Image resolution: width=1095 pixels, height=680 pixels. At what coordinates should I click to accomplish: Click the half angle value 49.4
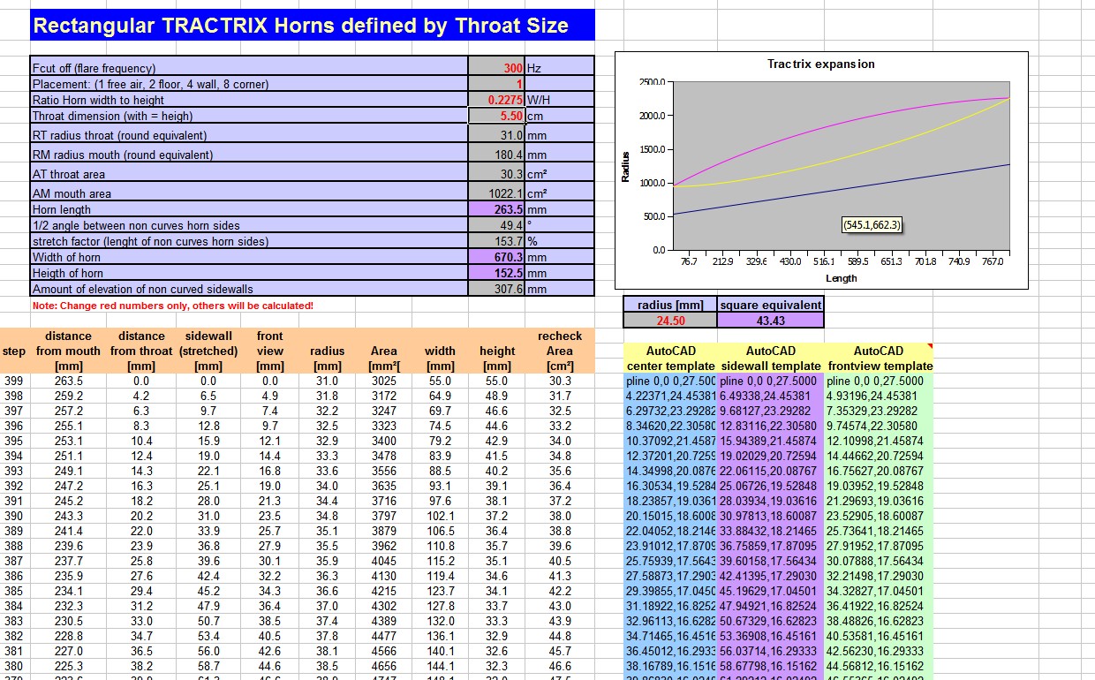(496, 225)
